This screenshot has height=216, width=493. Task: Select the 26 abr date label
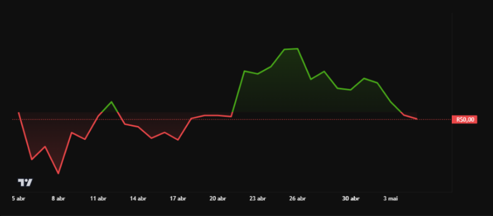coord(297,199)
